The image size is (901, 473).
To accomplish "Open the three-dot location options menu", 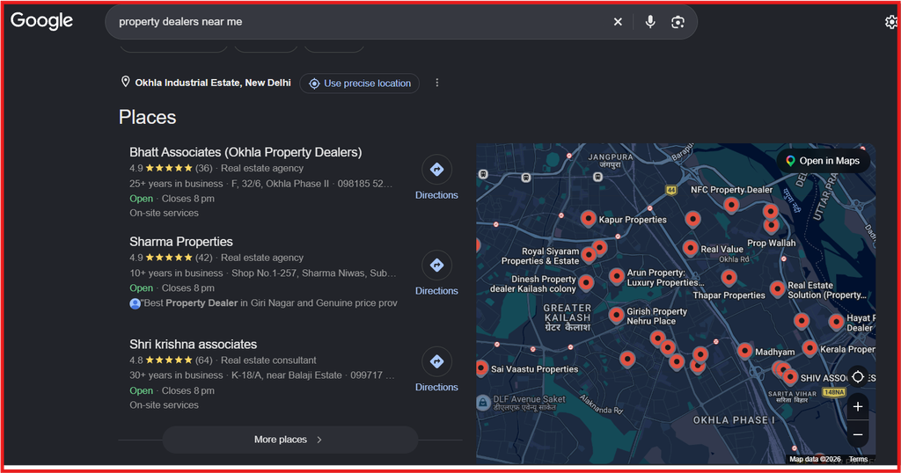I will [436, 83].
